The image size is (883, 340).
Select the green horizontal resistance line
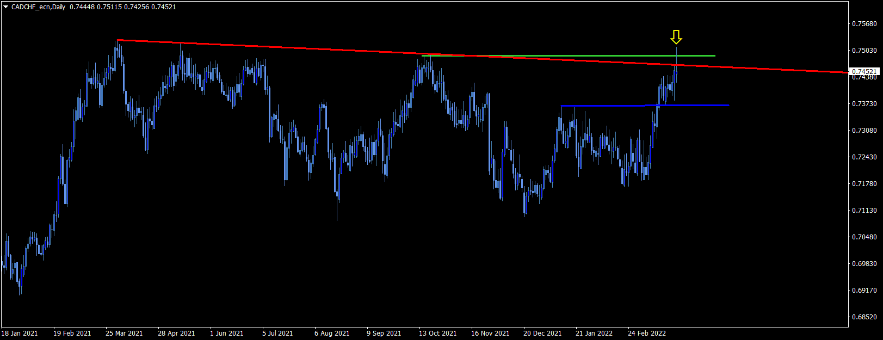(x=569, y=56)
